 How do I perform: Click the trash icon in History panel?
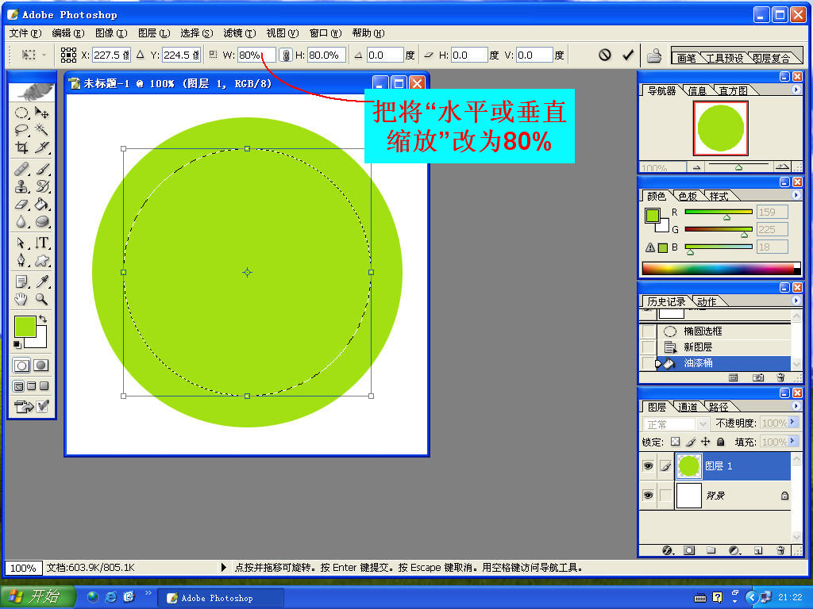(781, 377)
